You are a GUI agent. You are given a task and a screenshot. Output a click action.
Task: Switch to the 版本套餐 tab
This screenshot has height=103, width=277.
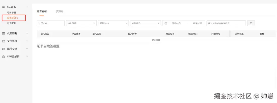click(x=42, y=11)
